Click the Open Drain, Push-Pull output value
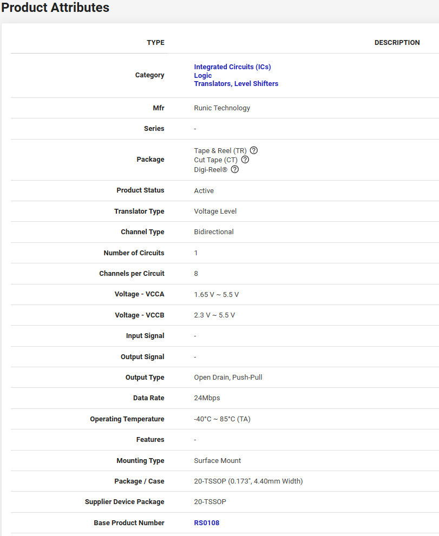 pyautogui.click(x=228, y=378)
